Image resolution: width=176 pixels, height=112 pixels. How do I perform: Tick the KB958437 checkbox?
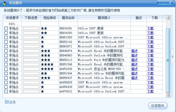(6, 78)
